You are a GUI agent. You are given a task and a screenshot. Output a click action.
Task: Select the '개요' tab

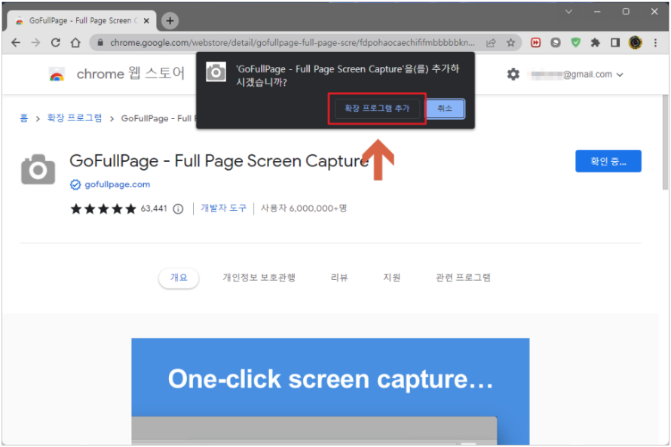(179, 278)
